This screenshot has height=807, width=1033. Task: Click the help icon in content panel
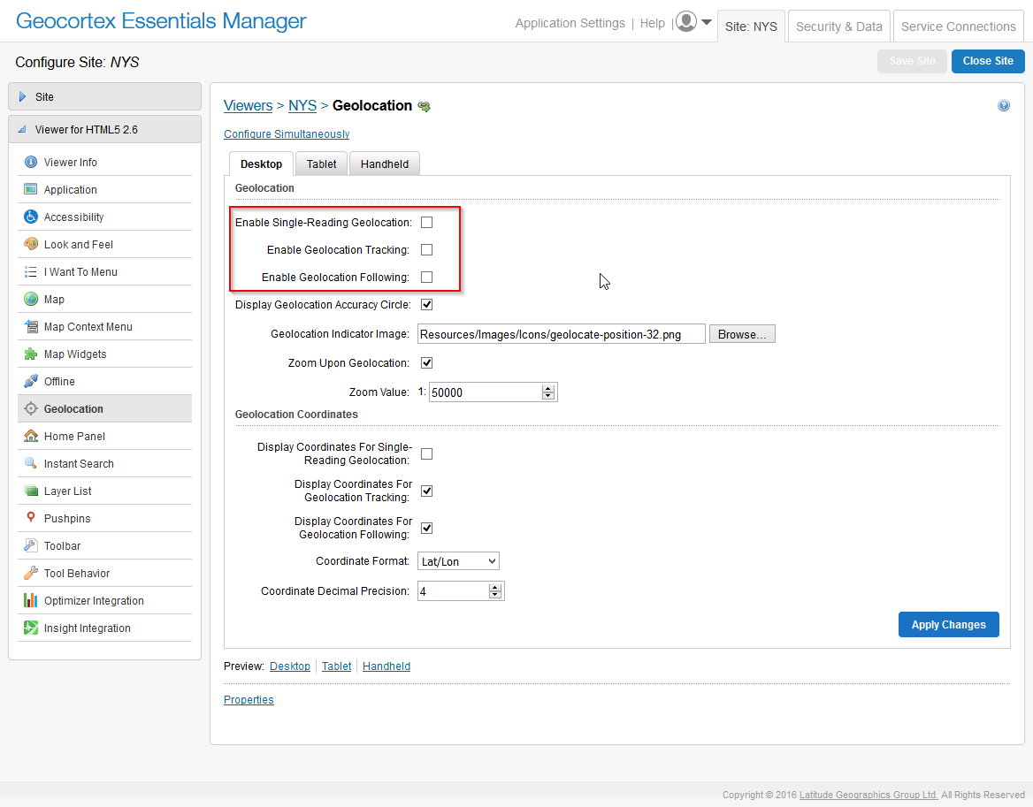click(1003, 105)
